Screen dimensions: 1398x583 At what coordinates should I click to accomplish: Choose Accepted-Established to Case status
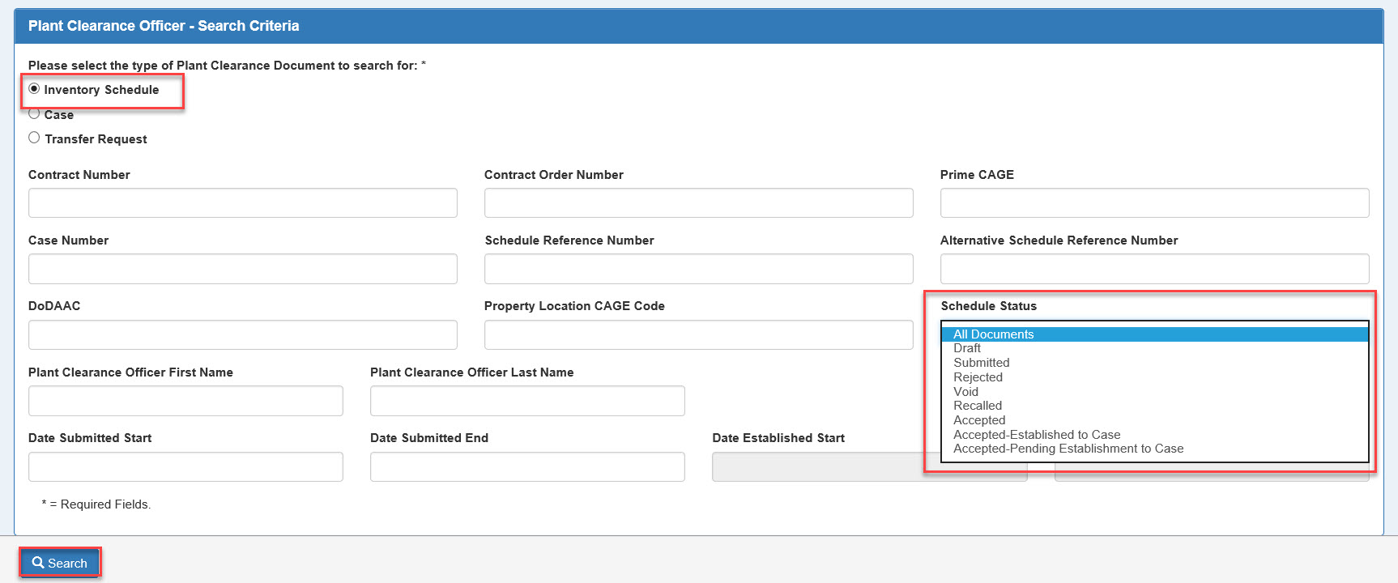coord(1154,435)
